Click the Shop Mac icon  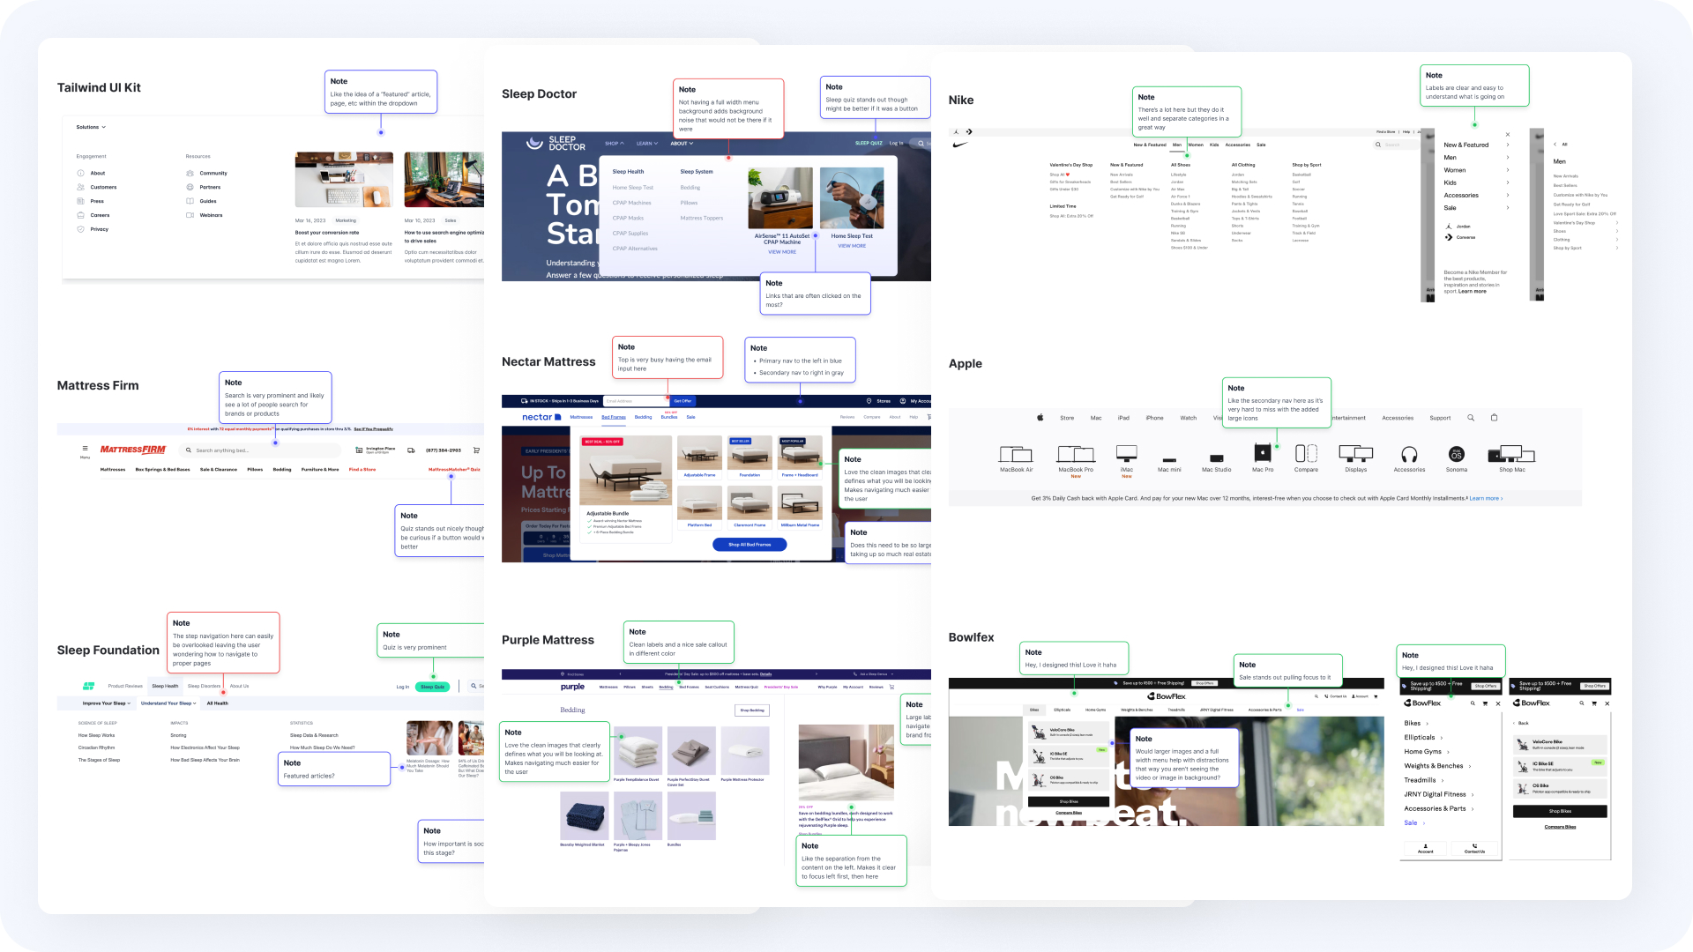1511,454
